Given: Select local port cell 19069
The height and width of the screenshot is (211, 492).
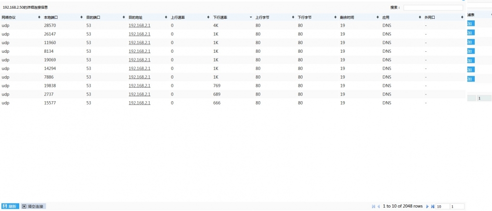Looking at the screenshot, I should (x=50, y=60).
